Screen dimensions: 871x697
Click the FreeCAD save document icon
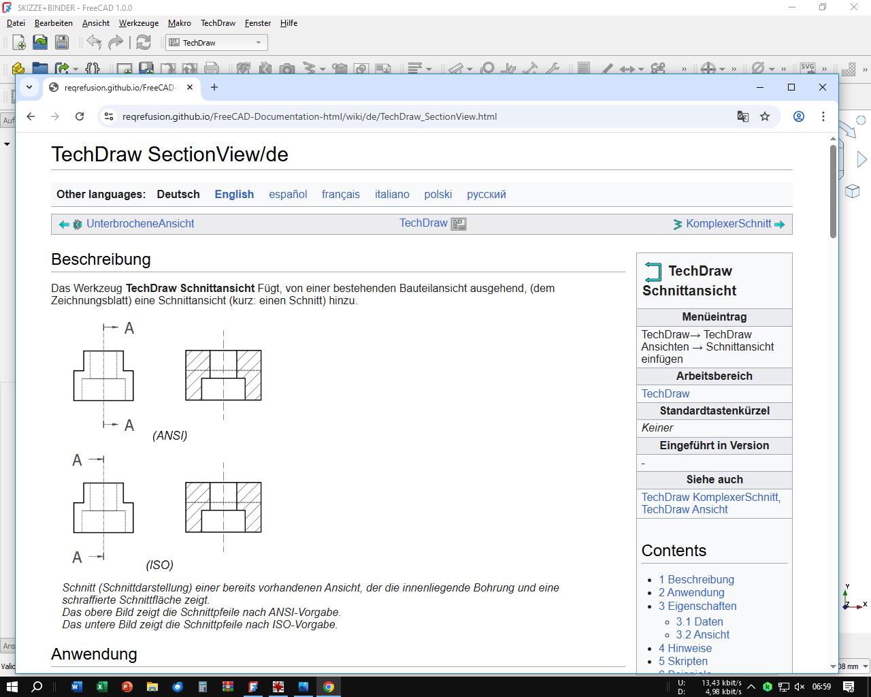pyautogui.click(x=62, y=42)
